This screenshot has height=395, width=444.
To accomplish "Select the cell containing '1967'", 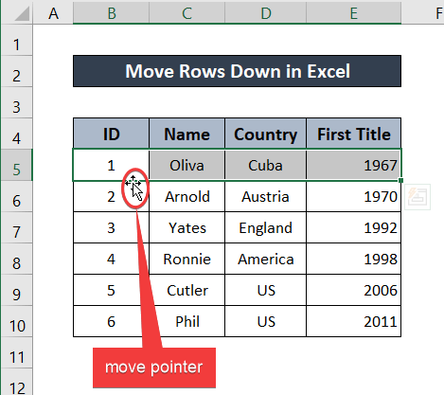I will point(354,165).
